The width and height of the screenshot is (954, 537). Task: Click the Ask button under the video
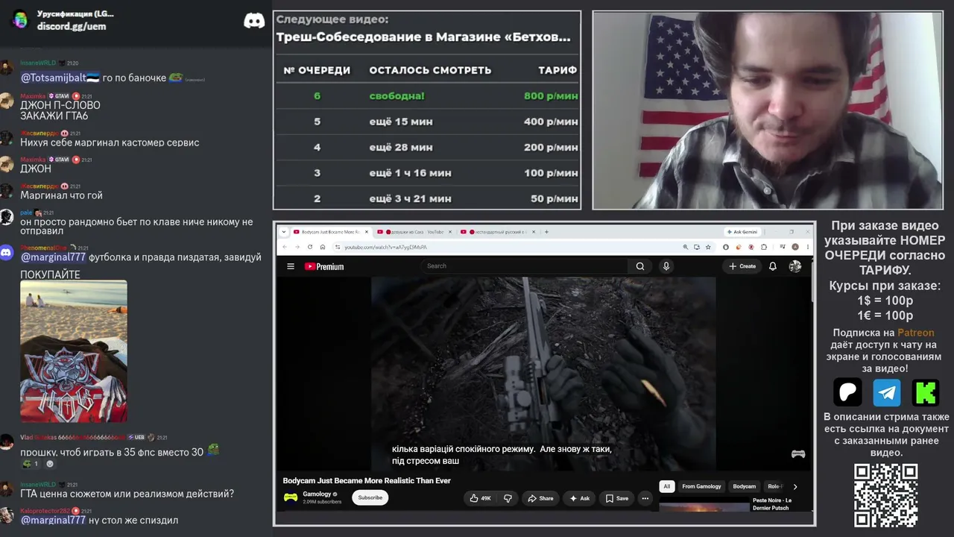coord(580,498)
